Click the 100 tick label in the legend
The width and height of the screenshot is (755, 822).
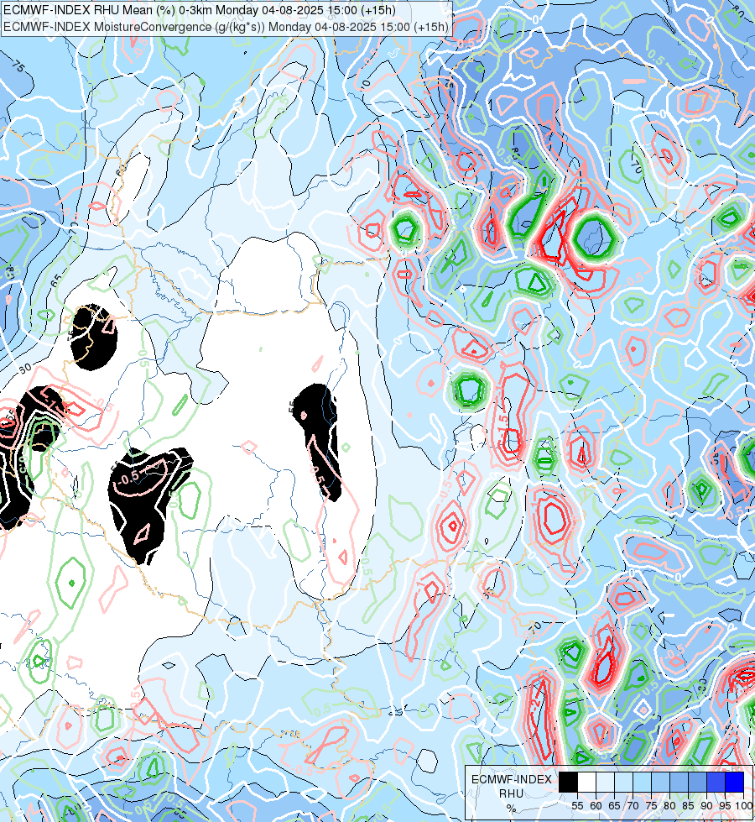tap(743, 806)
